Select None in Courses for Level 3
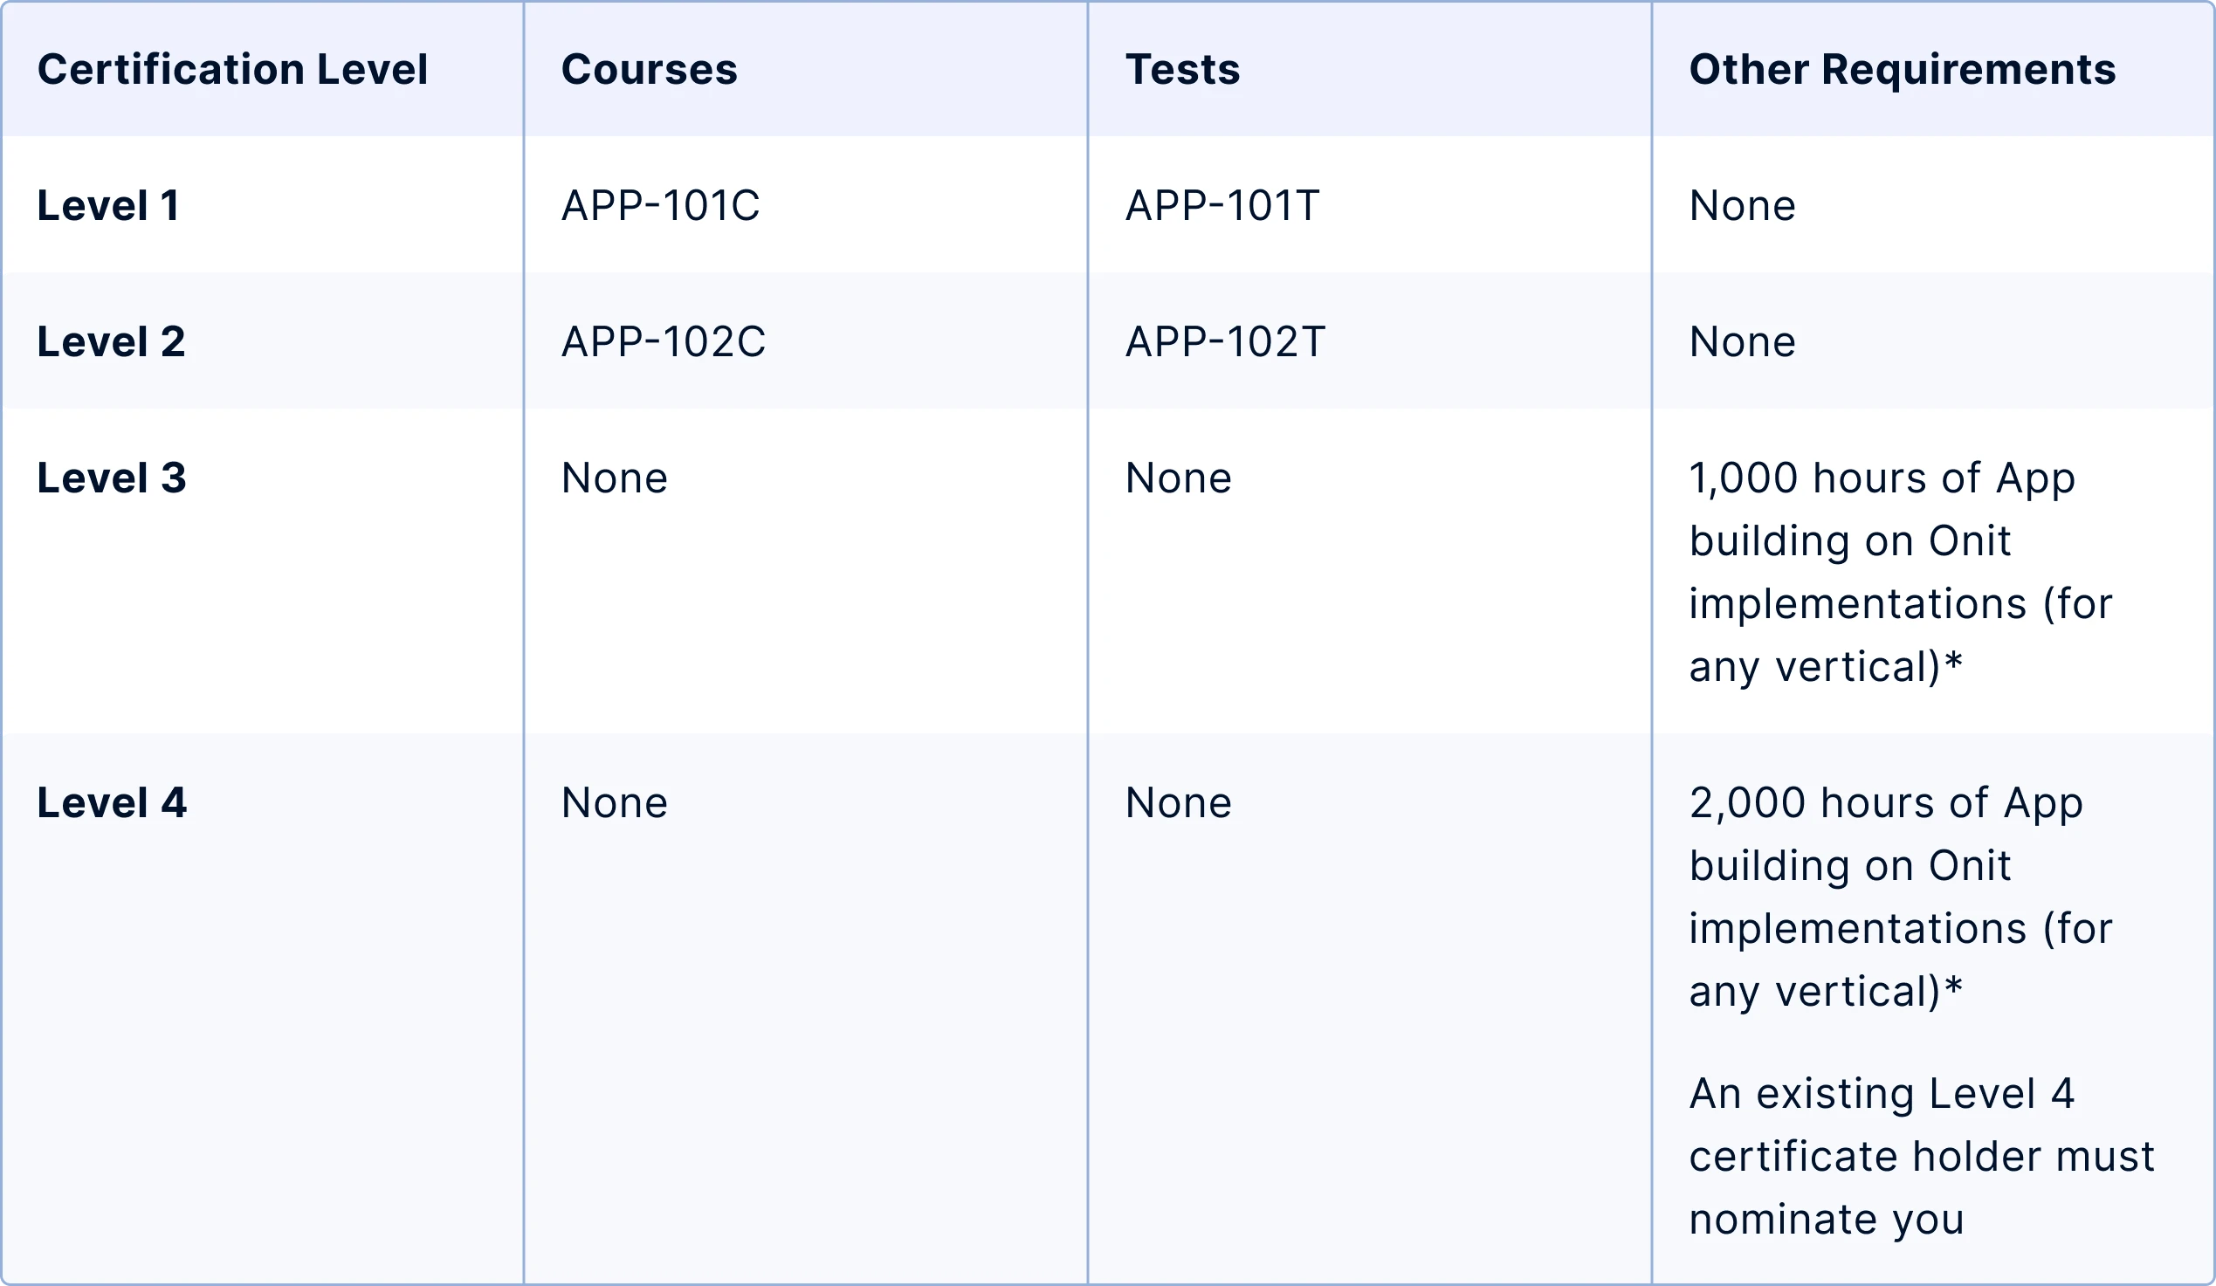The height and width of the screenshot is (1286, 2216). point(614,478)
